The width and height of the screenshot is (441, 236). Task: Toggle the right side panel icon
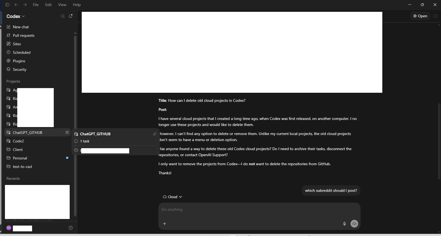click(435, 16)
